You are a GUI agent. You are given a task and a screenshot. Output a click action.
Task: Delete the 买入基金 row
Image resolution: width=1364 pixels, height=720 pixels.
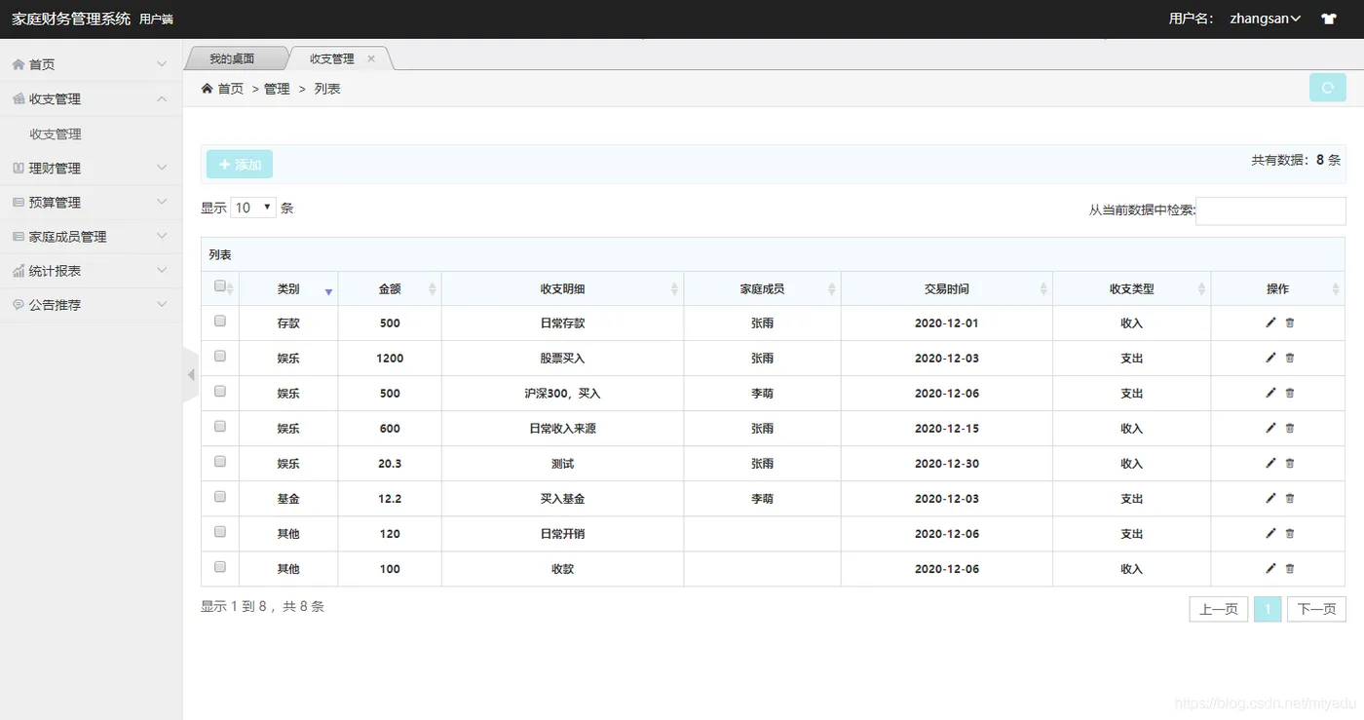(1290, 498)
